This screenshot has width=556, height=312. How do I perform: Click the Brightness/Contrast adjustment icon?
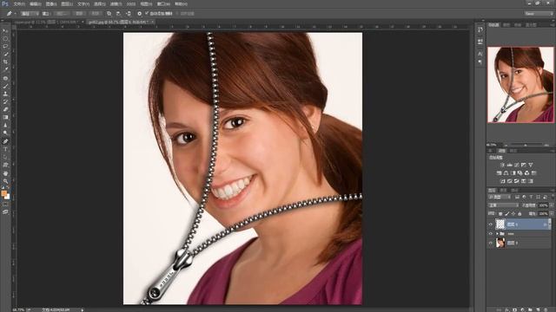click(502, 165)
